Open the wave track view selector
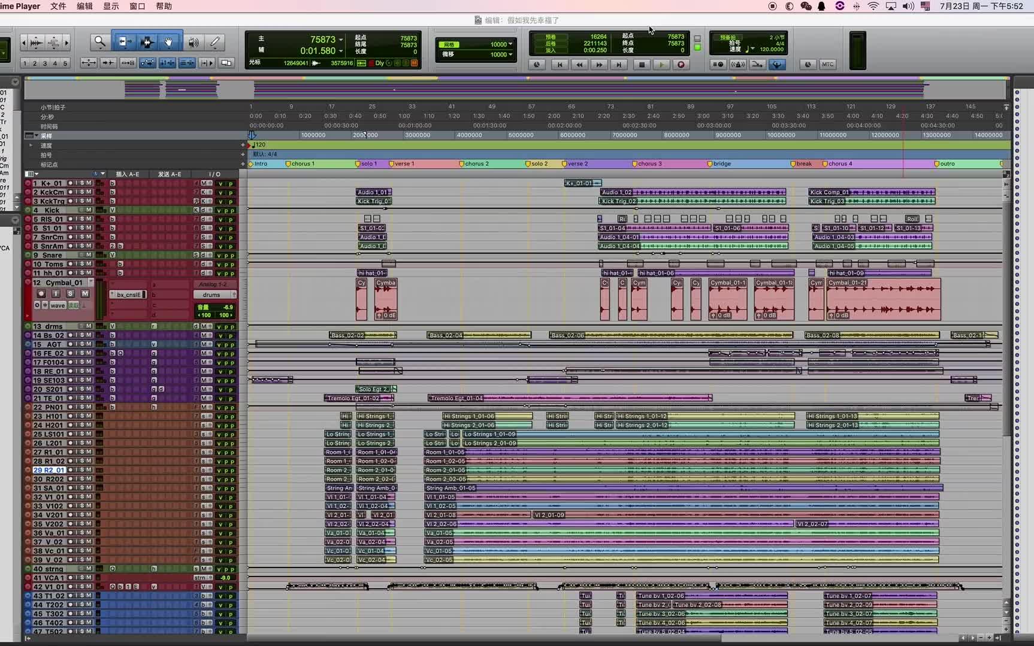The image size is (1034, 646). [x=58, y=305]
